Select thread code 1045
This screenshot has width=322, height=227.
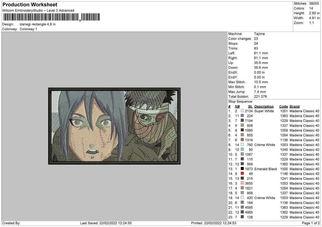(284, 150)
